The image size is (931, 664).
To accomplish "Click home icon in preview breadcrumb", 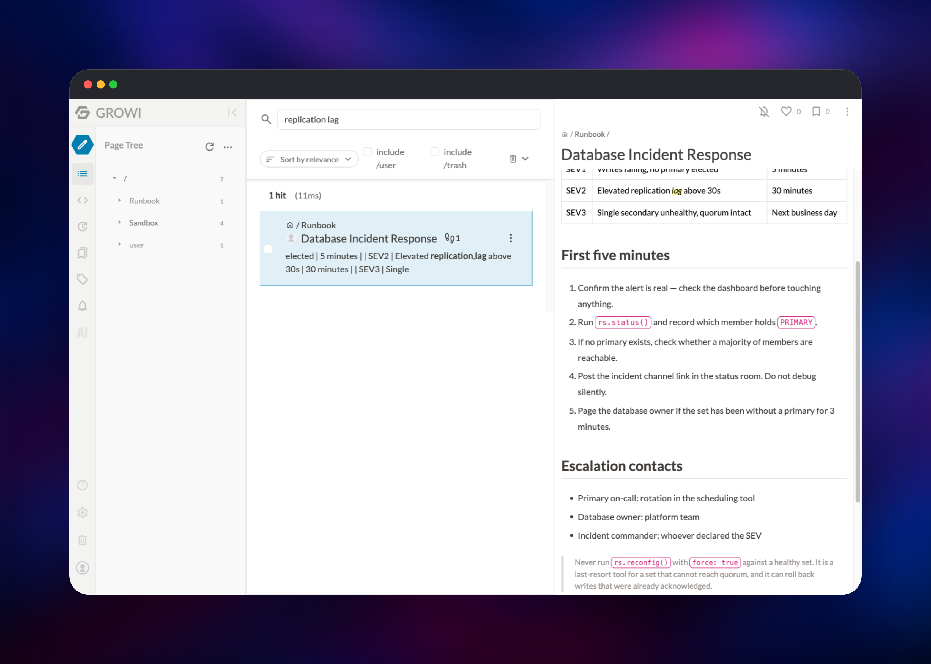I will point(565,134).
